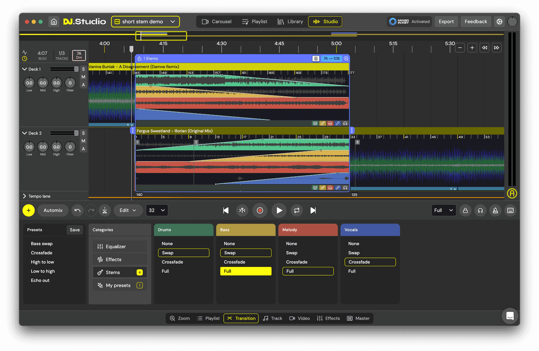
Task: Select Crossfade option under Drums
Action: pos(173,262)
